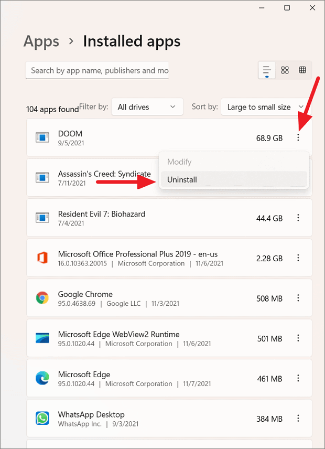Screen dimensions: 325x449
Task: Click the 104 apps found label
Action: click(x=52, y=109)
